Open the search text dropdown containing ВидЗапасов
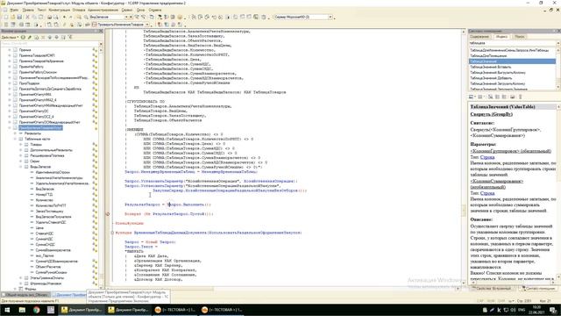 tap(126, 17)
